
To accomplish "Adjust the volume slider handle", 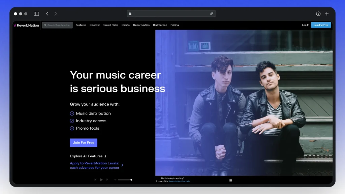I will pos(131,180).
